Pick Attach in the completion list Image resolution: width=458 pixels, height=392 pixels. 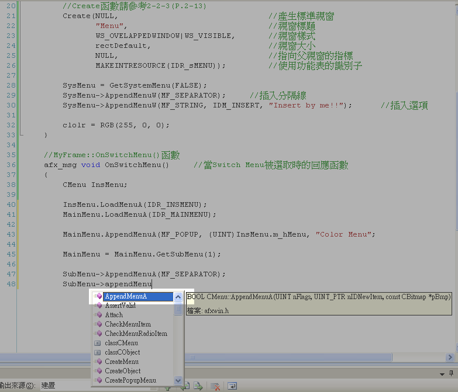point(114,315)
